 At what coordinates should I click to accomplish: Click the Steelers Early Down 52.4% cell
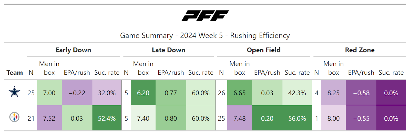click(107, 118)
